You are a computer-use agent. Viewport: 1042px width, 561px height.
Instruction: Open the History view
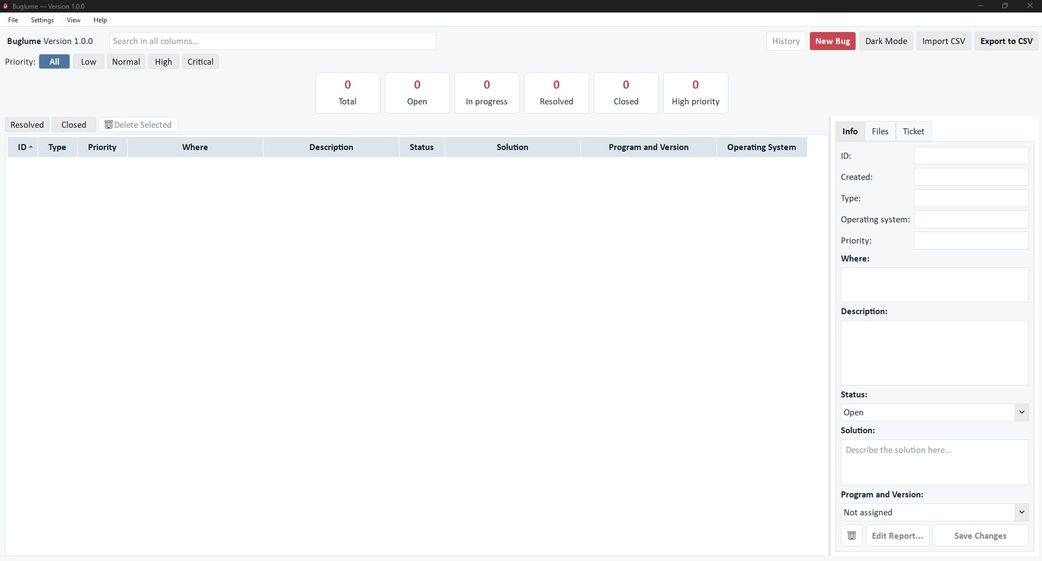[786, 41]
